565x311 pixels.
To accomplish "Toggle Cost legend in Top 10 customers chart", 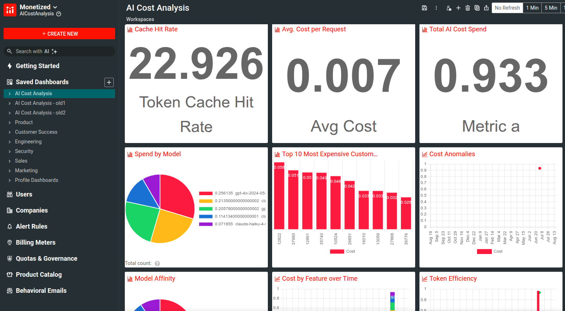I will click(343, 251).
